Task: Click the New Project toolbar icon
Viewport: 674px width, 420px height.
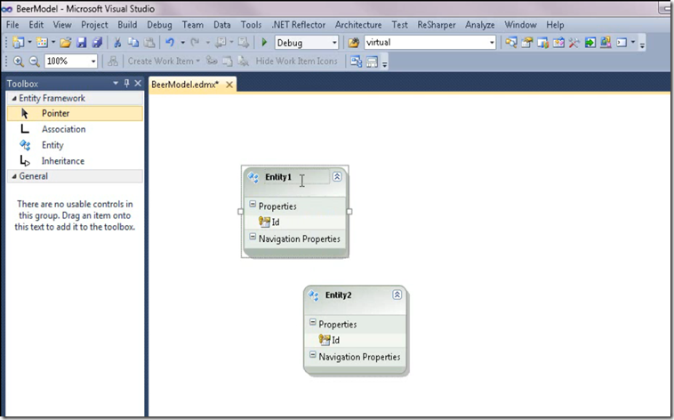Action: coord(19,43)
